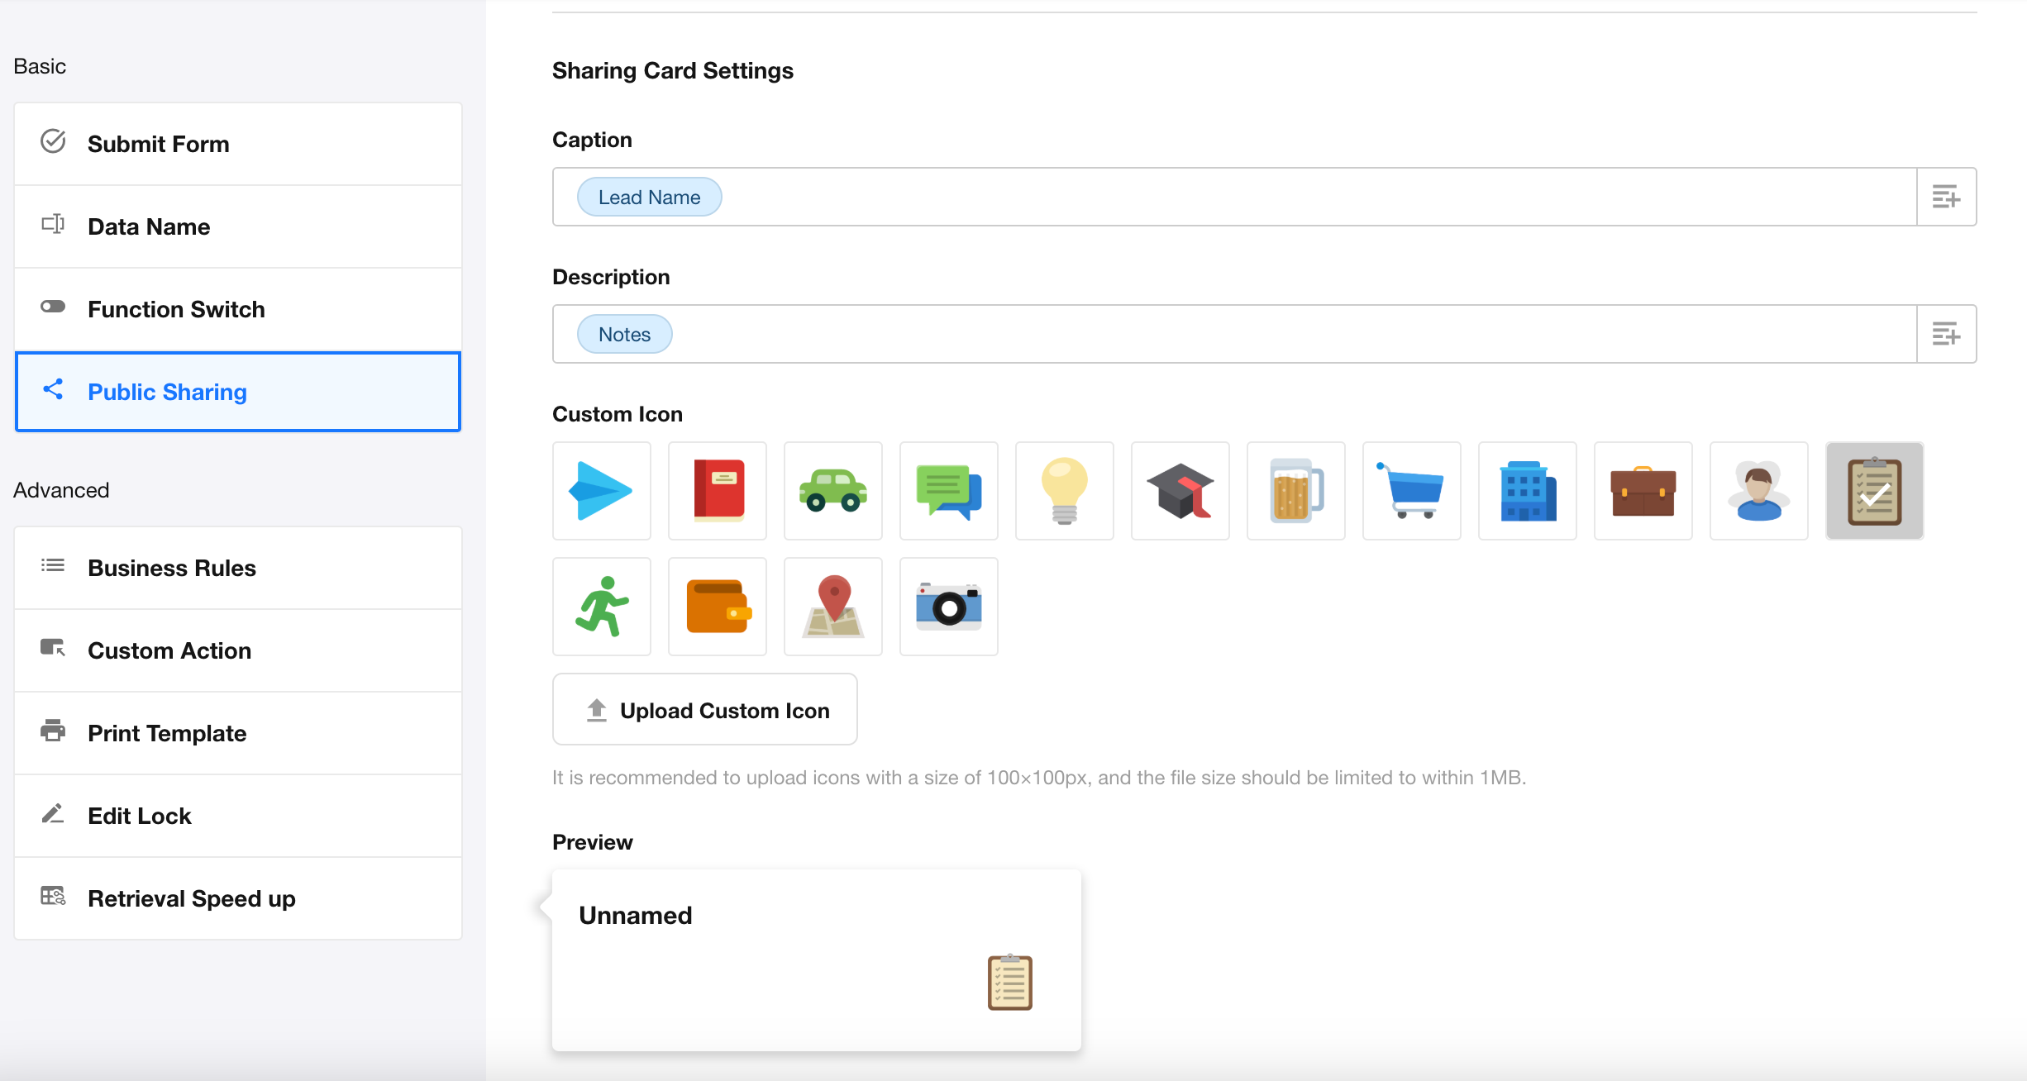
Task: Click Upload Custom Icon button
Action: [704, 710]
